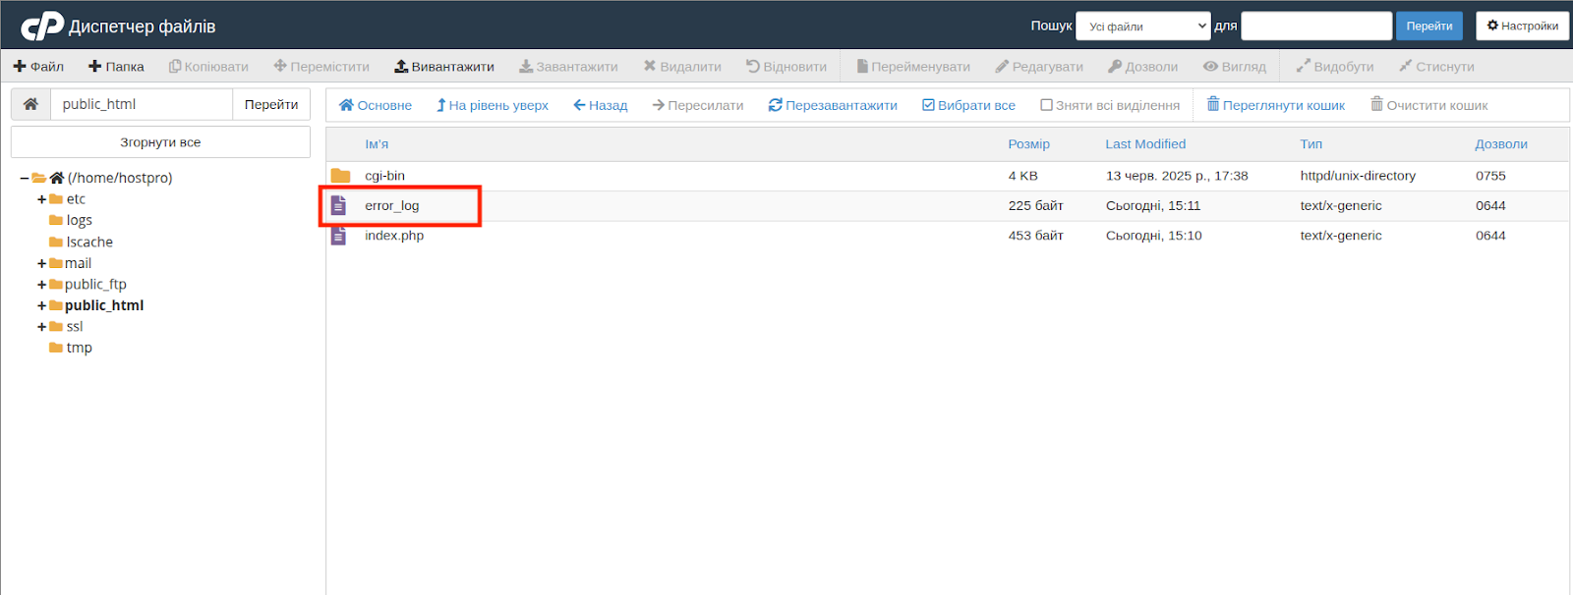Viewport: 1573px width, 595px height.
Task: Click the home icon beside path field
Action: (30, 104)
